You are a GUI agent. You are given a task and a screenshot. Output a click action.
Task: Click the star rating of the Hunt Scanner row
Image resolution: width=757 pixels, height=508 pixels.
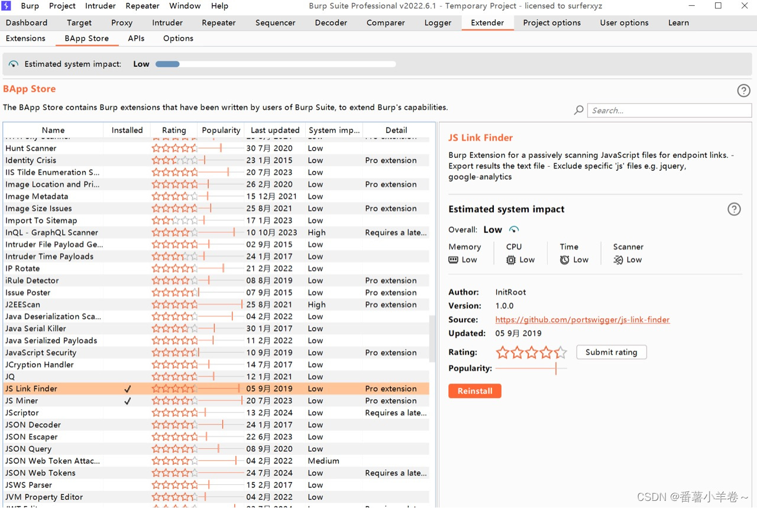(174, 148)
